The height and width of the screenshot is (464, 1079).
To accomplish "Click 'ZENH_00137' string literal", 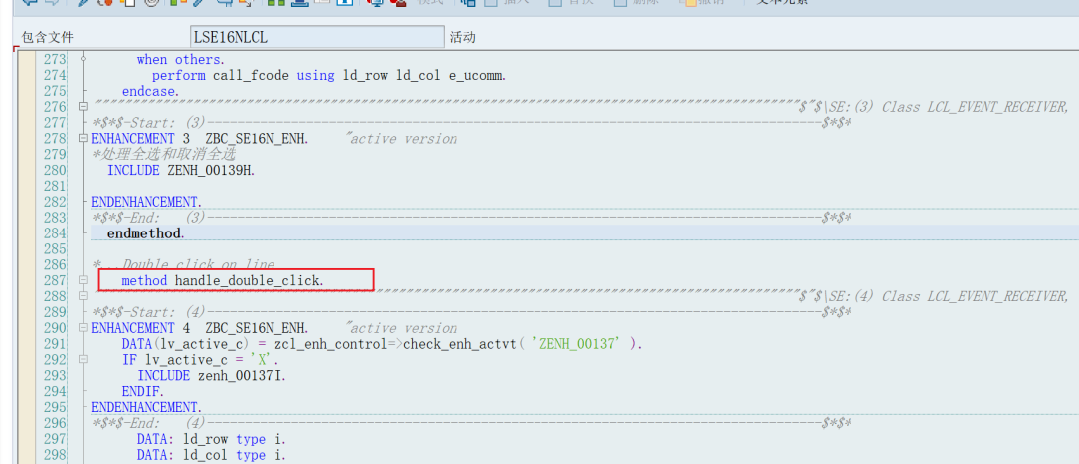I will [580, 343].
